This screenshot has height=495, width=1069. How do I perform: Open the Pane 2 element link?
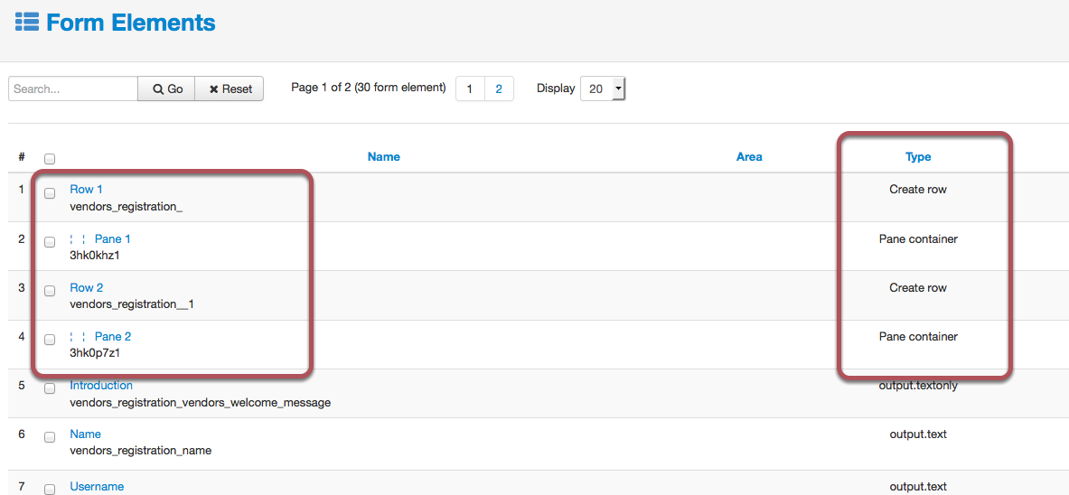click(x=113, y=337)
